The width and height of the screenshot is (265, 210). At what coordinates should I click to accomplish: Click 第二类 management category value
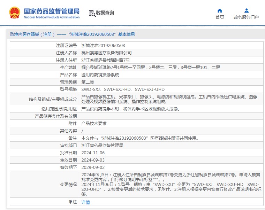(x=88, y=82)
